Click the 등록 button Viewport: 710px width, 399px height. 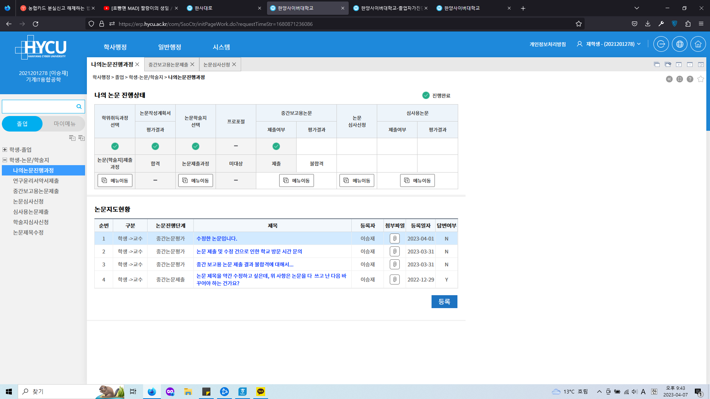(444, 301)
